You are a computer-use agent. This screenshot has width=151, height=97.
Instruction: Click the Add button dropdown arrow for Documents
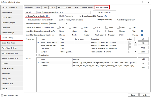coord(147,39)
